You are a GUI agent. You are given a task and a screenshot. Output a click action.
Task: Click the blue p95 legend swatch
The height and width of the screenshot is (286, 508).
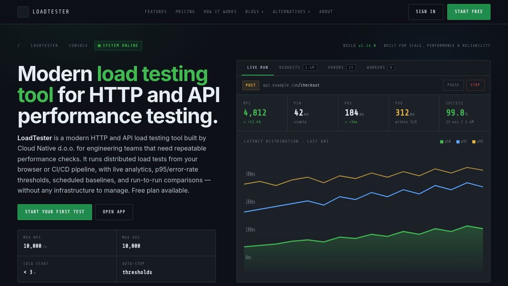point(458,142)
